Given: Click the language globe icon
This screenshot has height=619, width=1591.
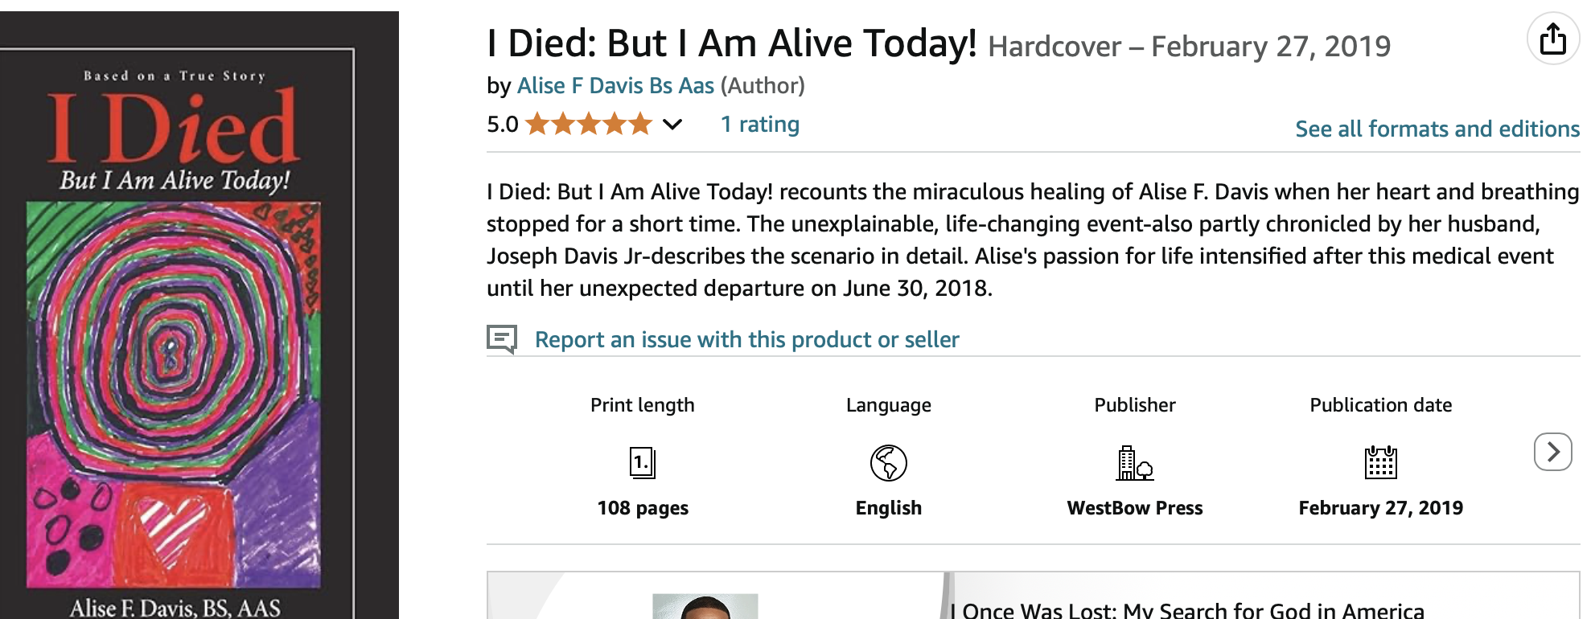Looking at the screenshot, I should click(x=888, y=463).
